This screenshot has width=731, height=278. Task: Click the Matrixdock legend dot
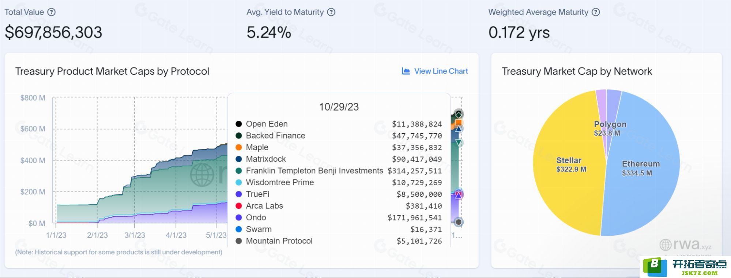point(239,159)
